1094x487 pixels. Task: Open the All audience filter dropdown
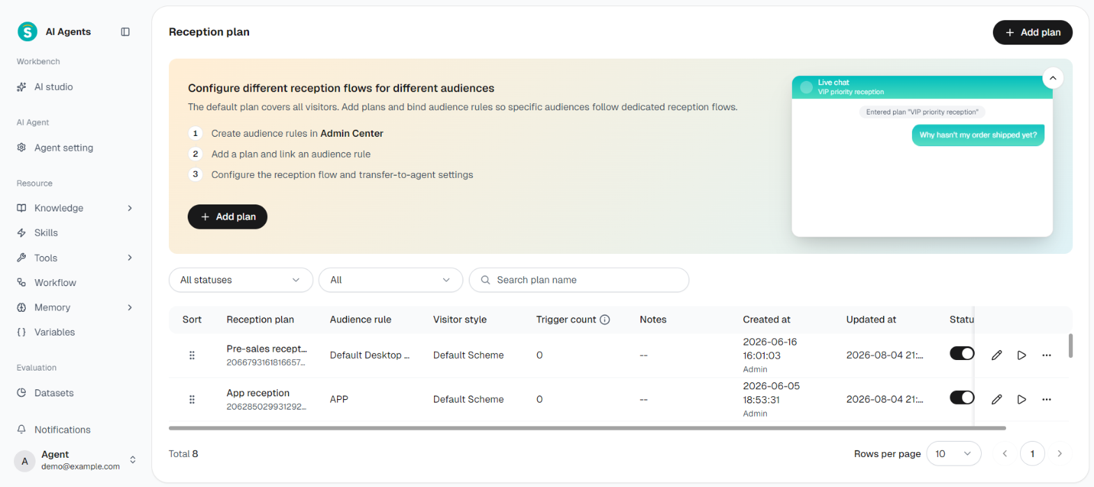(x=391, y=280)
